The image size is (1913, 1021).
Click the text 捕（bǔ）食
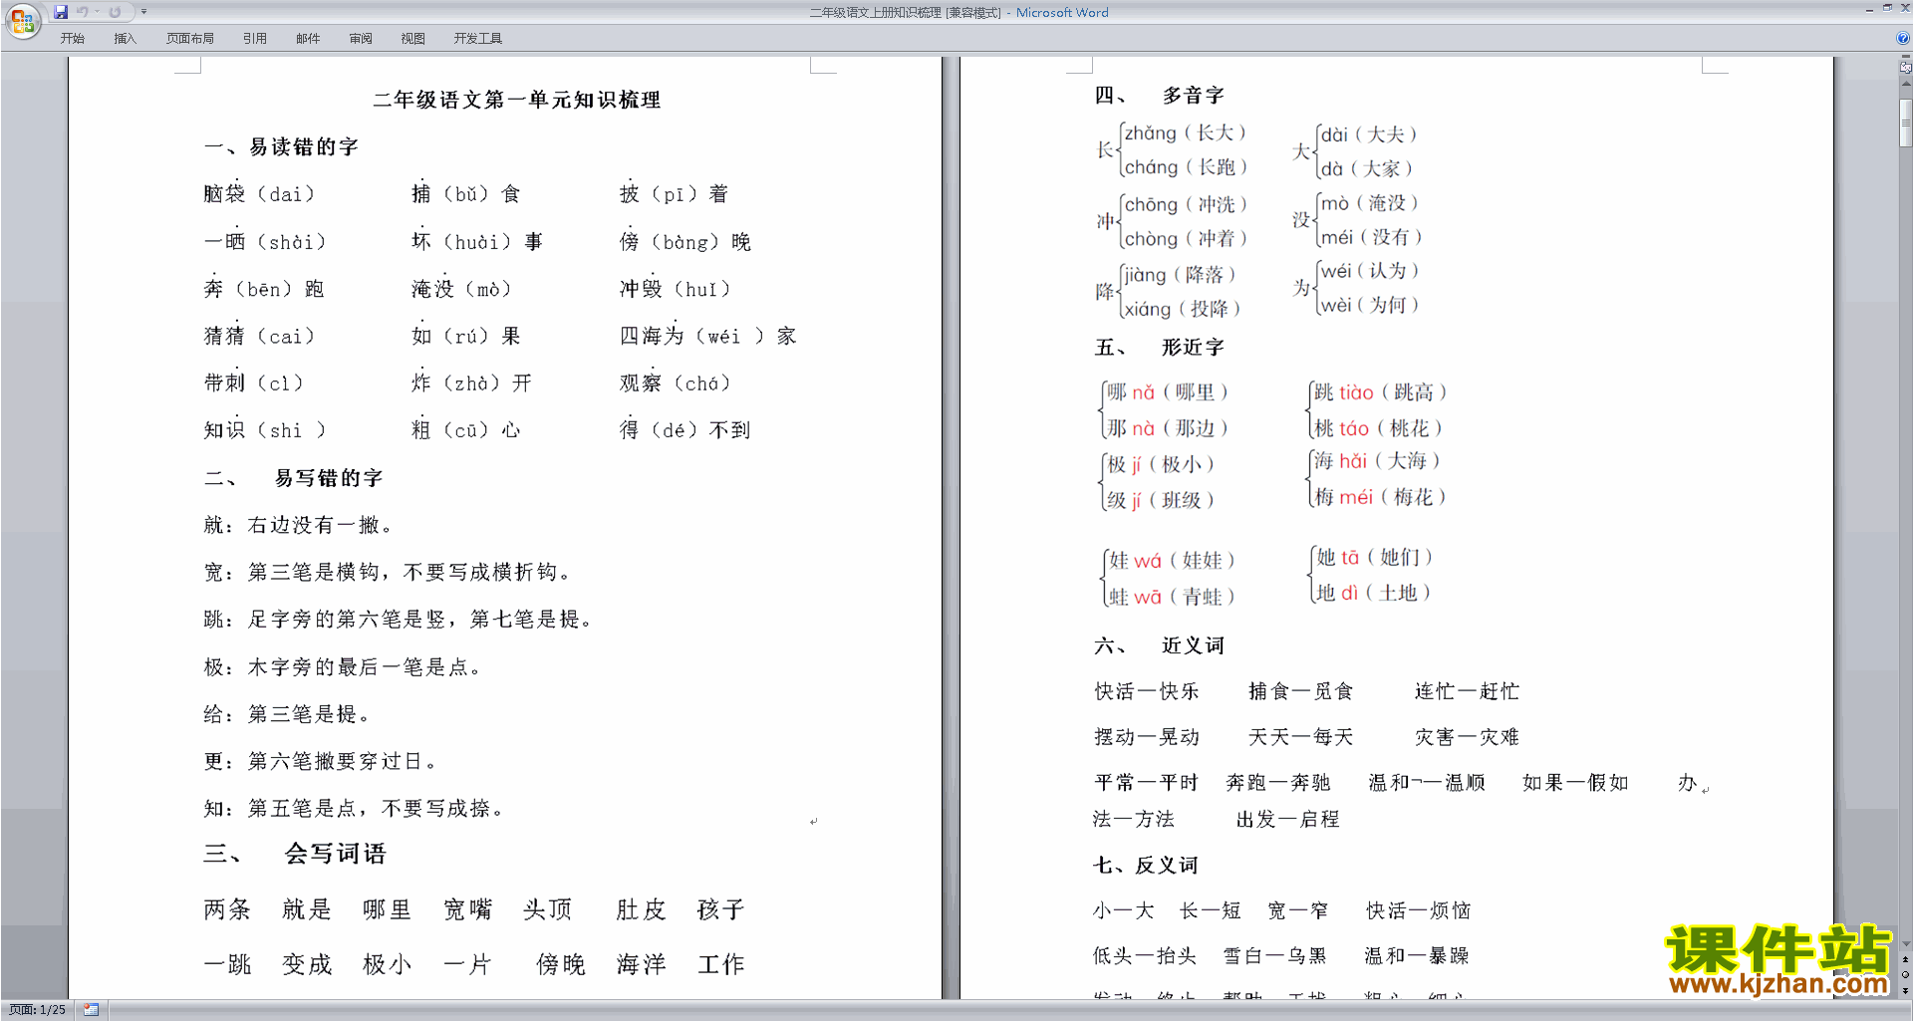(466, 194)
